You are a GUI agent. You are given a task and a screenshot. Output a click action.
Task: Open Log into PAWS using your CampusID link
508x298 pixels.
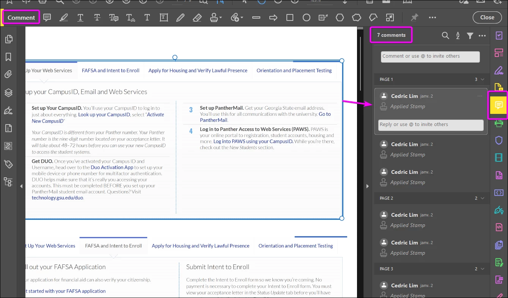point(253,142)
